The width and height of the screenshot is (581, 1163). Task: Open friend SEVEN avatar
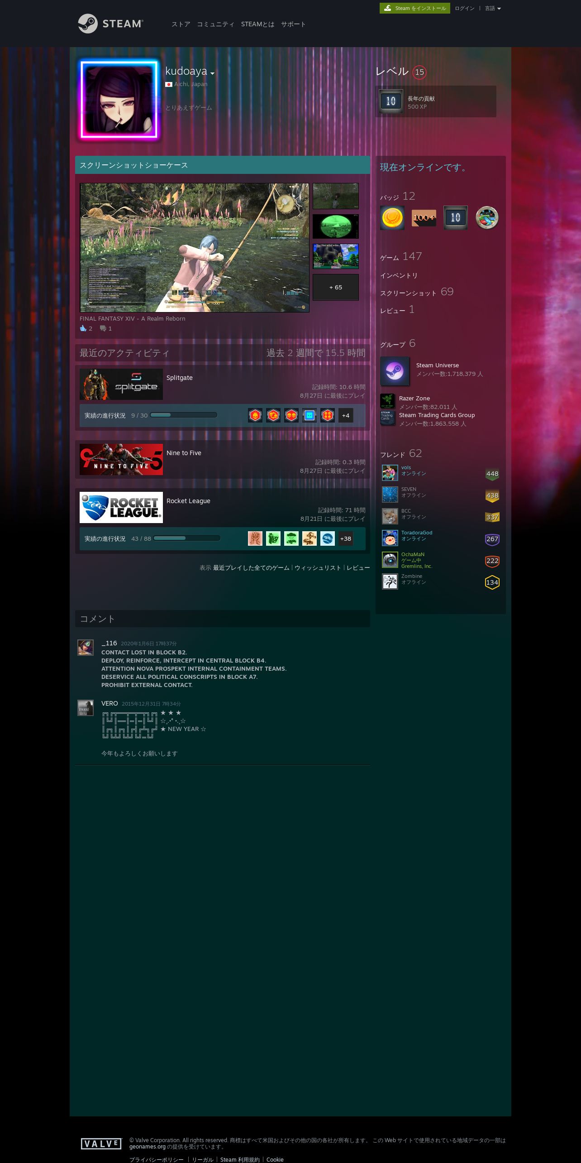point(390,495)
